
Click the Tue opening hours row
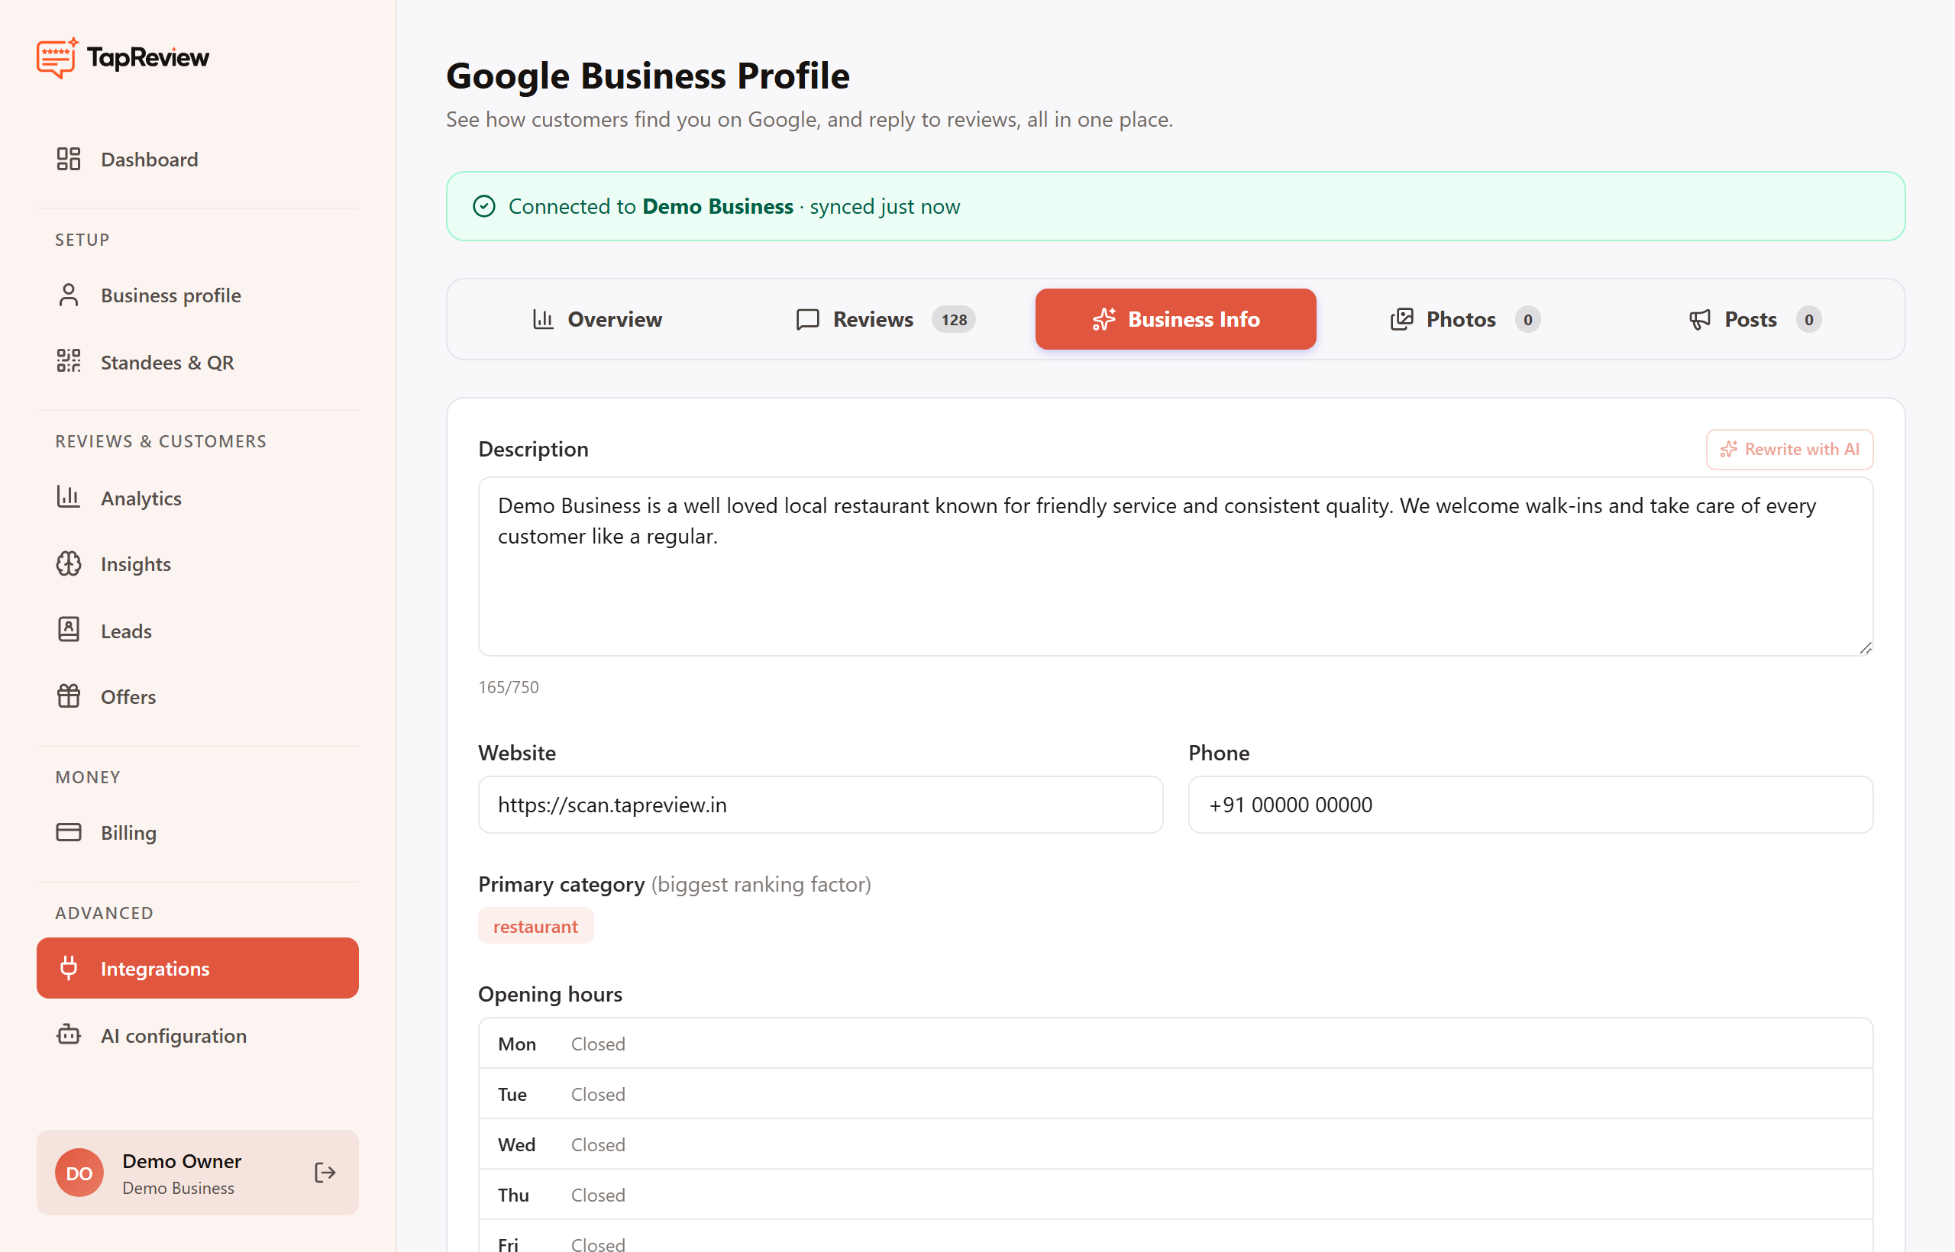tap(1176, 1094)
